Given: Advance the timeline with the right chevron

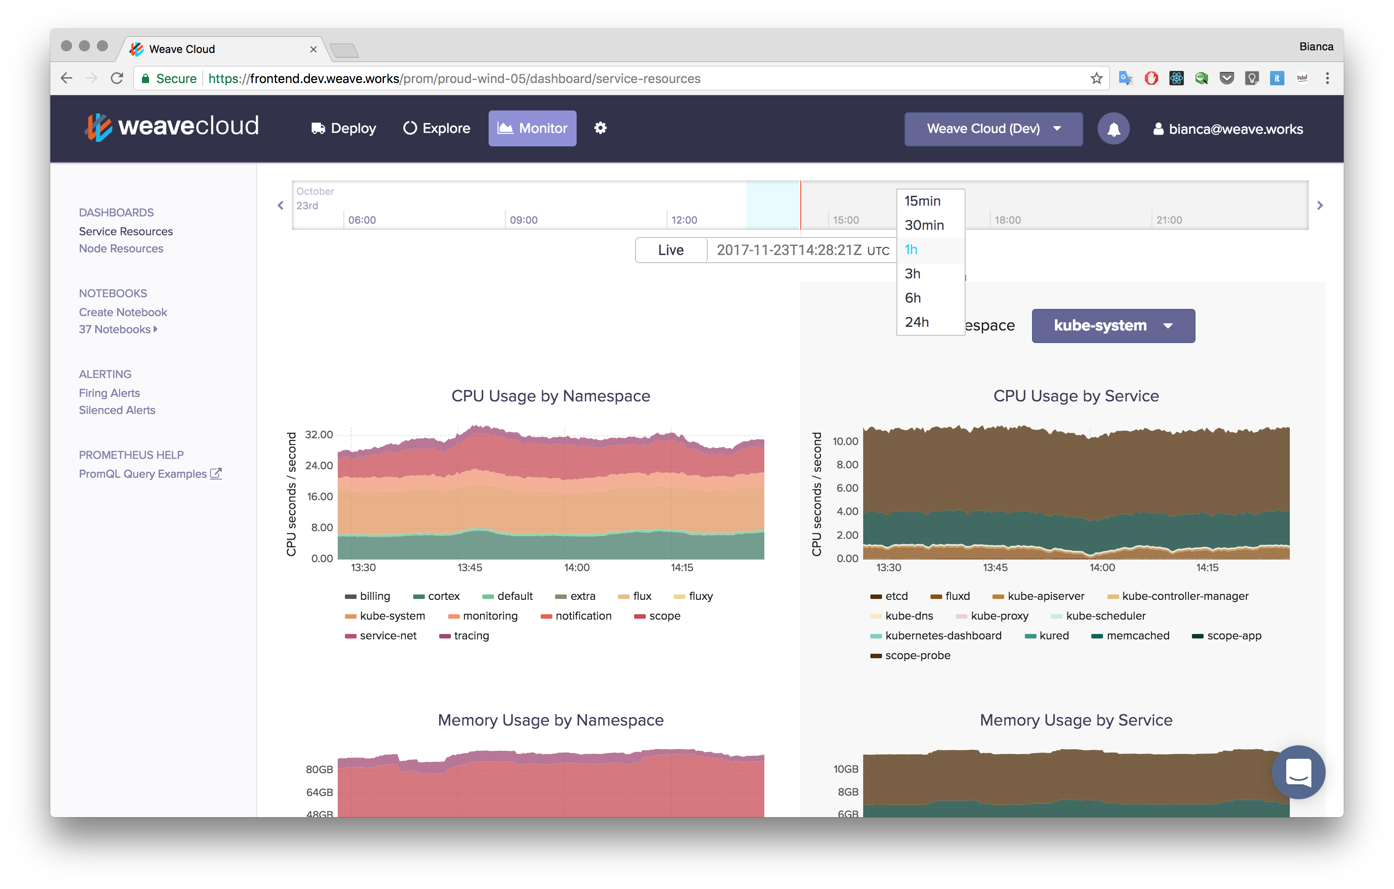Looking at the screenshot, I should point(1320,205).
